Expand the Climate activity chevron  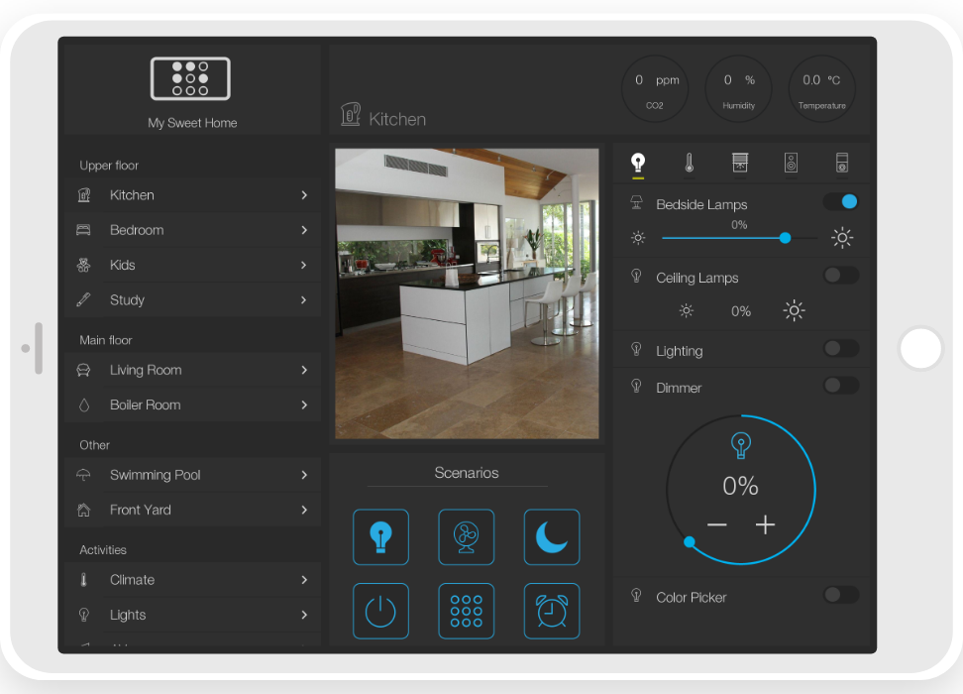[x=304, y=580]
